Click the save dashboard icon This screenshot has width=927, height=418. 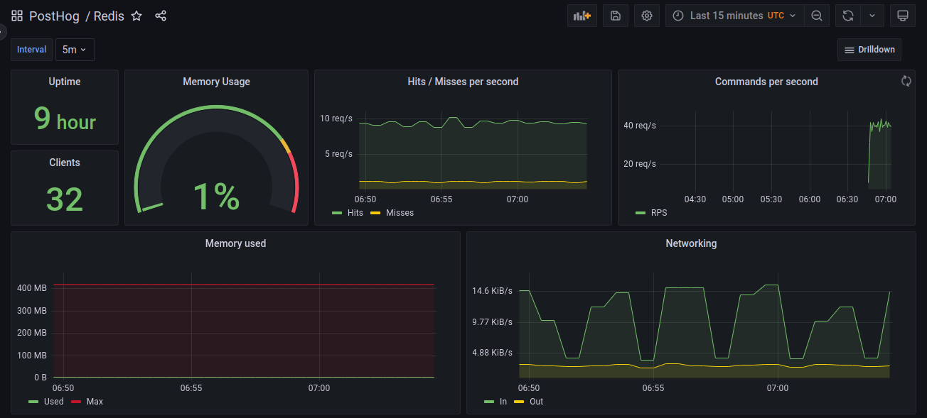click(x=615, y=15)
